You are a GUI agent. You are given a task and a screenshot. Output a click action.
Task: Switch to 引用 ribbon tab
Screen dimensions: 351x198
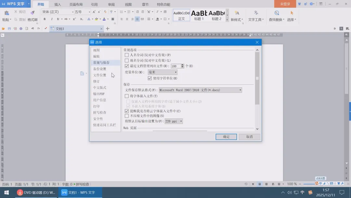coord(94,5)
